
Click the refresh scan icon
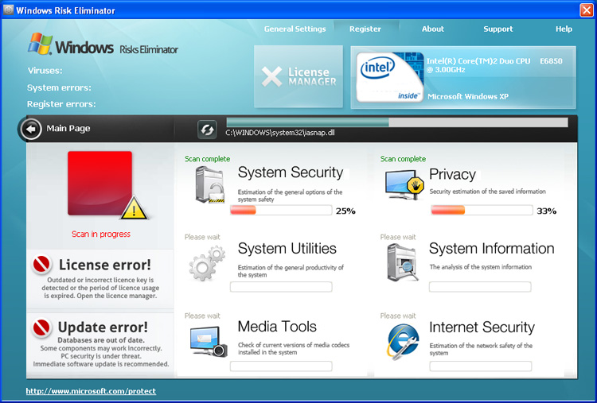(x=207, y=130)
